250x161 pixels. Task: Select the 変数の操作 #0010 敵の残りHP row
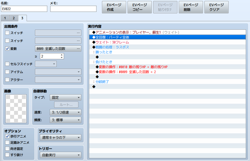pyautogui.click(x=168, y=67)
